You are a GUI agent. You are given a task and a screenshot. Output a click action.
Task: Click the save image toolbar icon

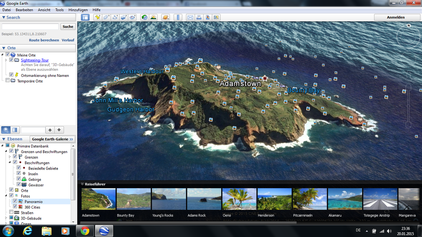207,17
